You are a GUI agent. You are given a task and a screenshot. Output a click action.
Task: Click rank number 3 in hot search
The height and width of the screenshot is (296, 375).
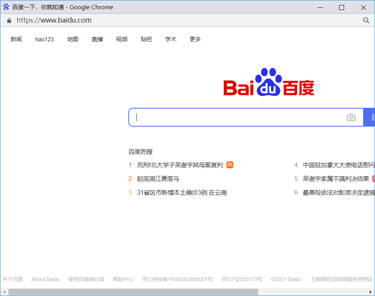pos(130,192)
